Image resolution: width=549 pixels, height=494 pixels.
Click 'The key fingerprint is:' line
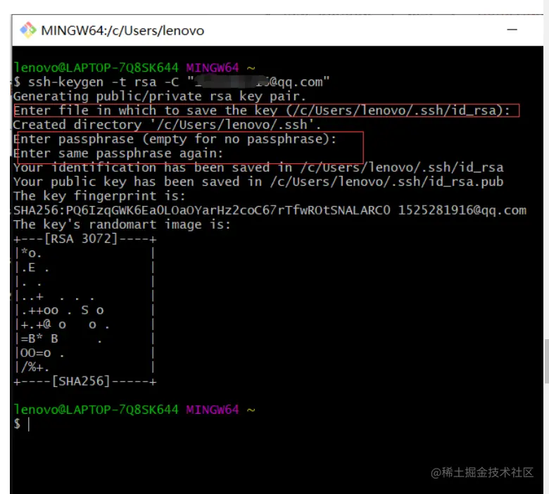tap(99, 196)
